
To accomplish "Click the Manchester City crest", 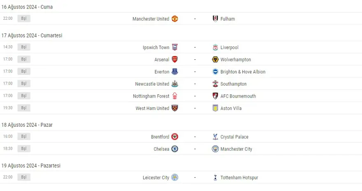I will tap(215, 149).
